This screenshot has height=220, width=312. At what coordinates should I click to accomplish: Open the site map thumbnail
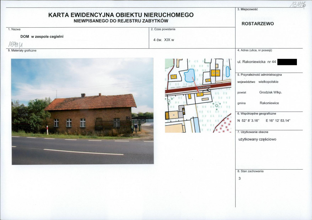pyautogui.click(x=198, y=95)
